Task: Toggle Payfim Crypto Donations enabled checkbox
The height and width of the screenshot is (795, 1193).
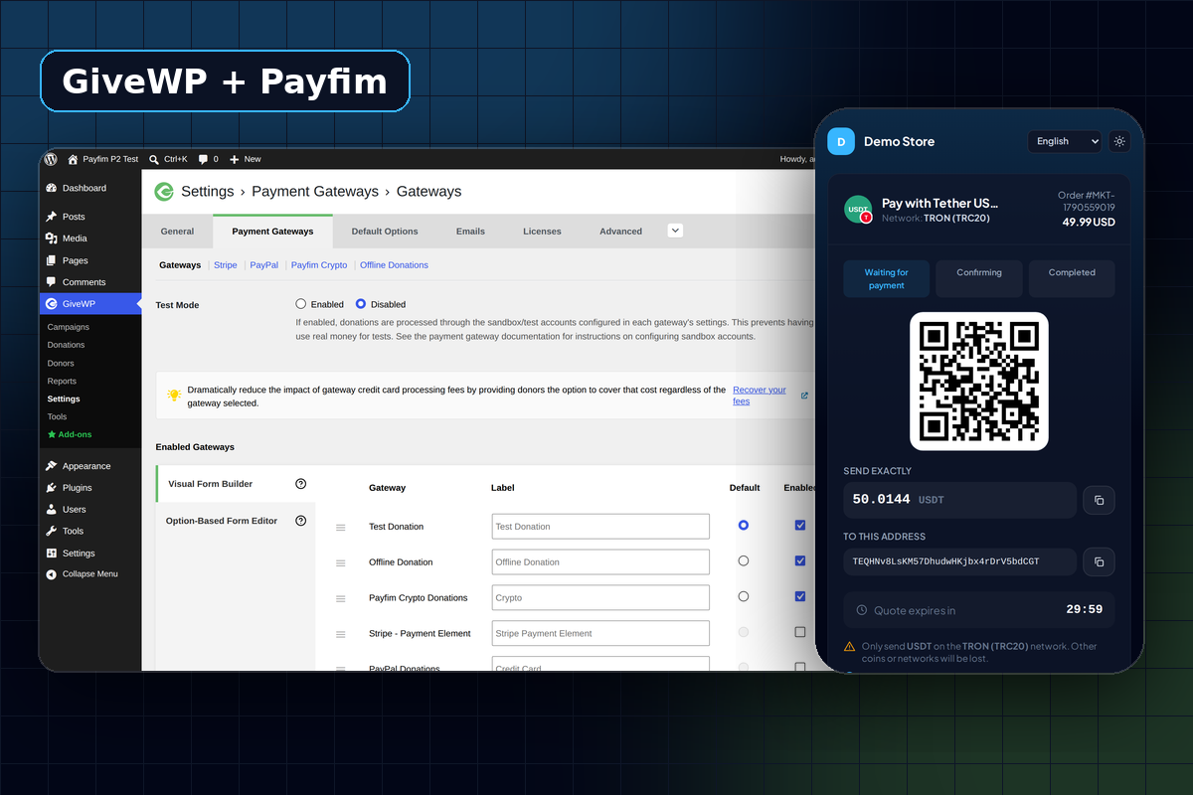Action: pos(800,596)
